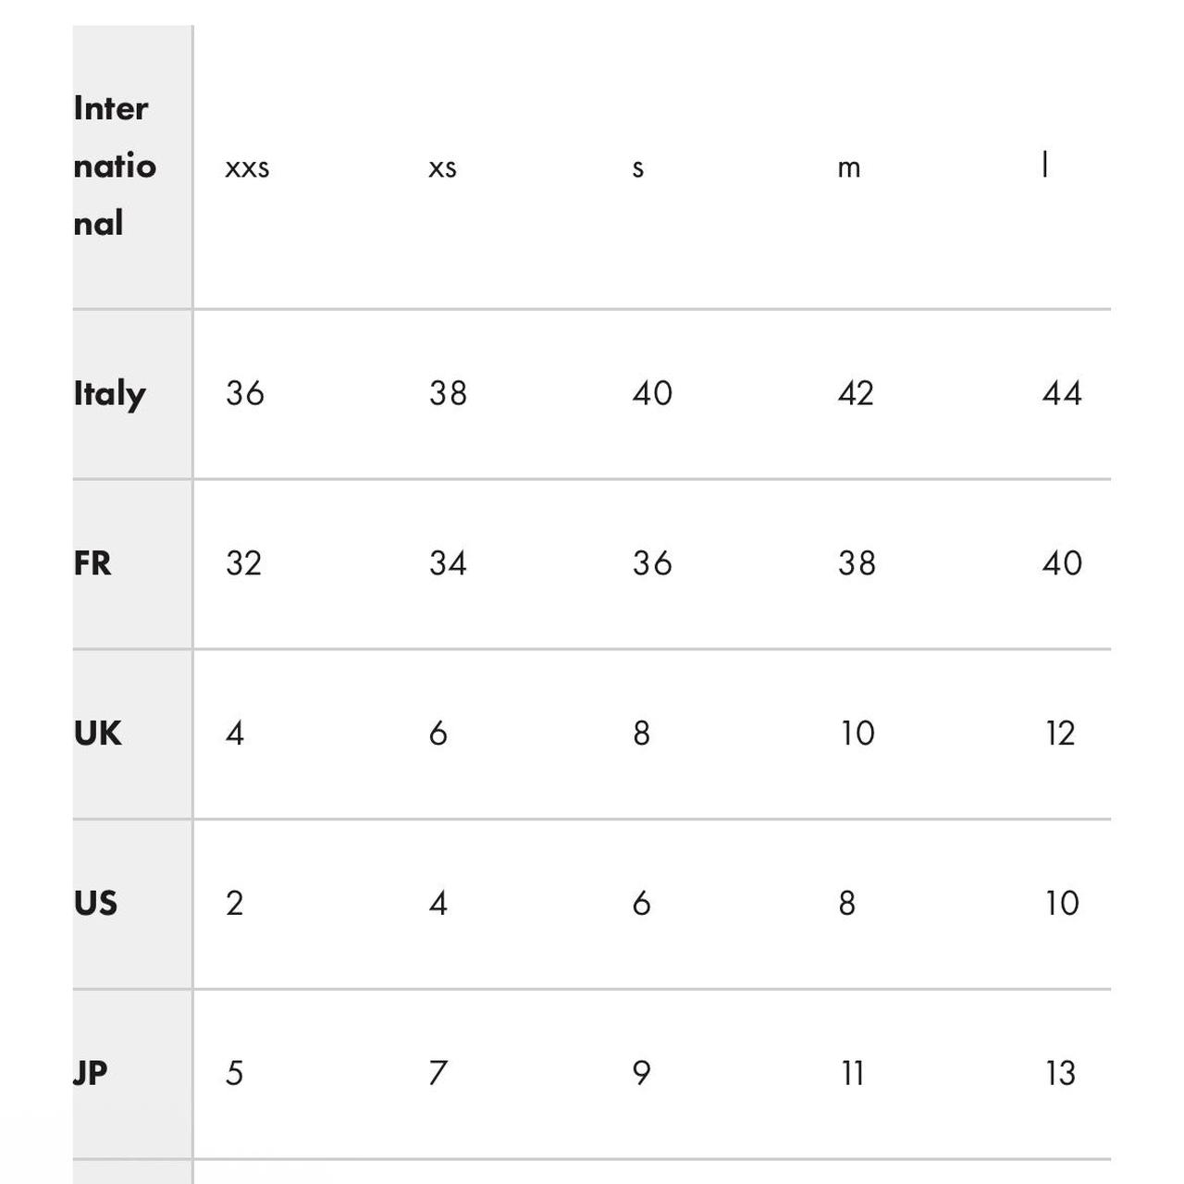Select Italy size 42 cell

click(856, 393)
